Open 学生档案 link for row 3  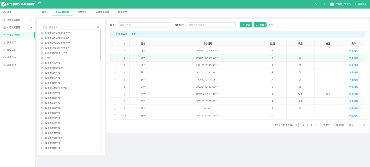pyautogui.click(x=353, y=65)
